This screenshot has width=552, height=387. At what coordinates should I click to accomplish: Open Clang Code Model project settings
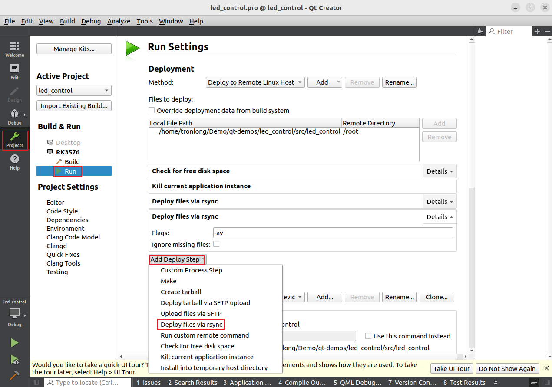[73, 237]
